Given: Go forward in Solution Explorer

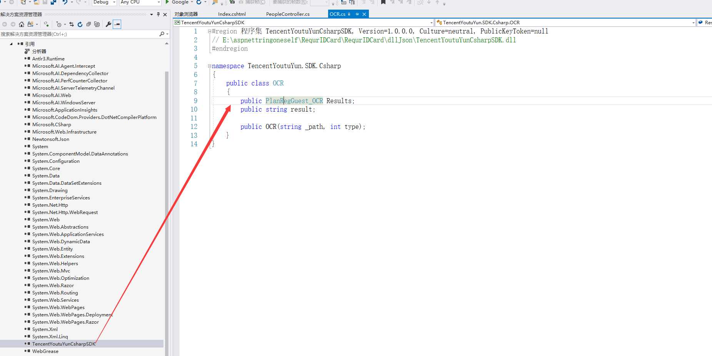Looking at the screenshot, I should point(13,24).
